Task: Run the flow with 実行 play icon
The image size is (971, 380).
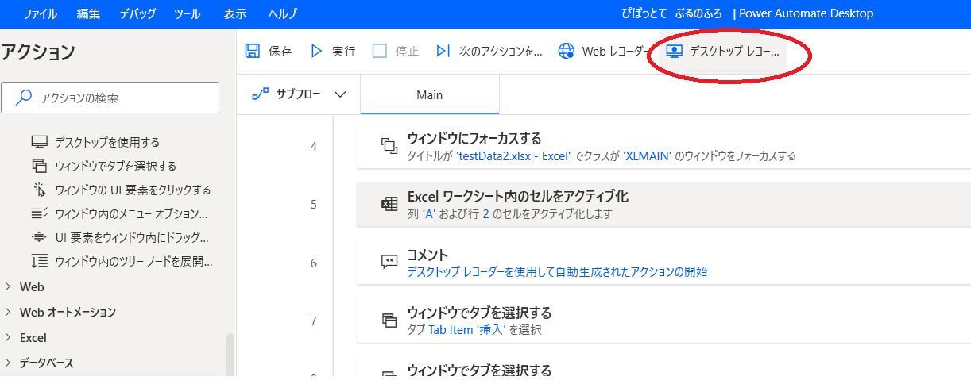Action: (316, 52)
